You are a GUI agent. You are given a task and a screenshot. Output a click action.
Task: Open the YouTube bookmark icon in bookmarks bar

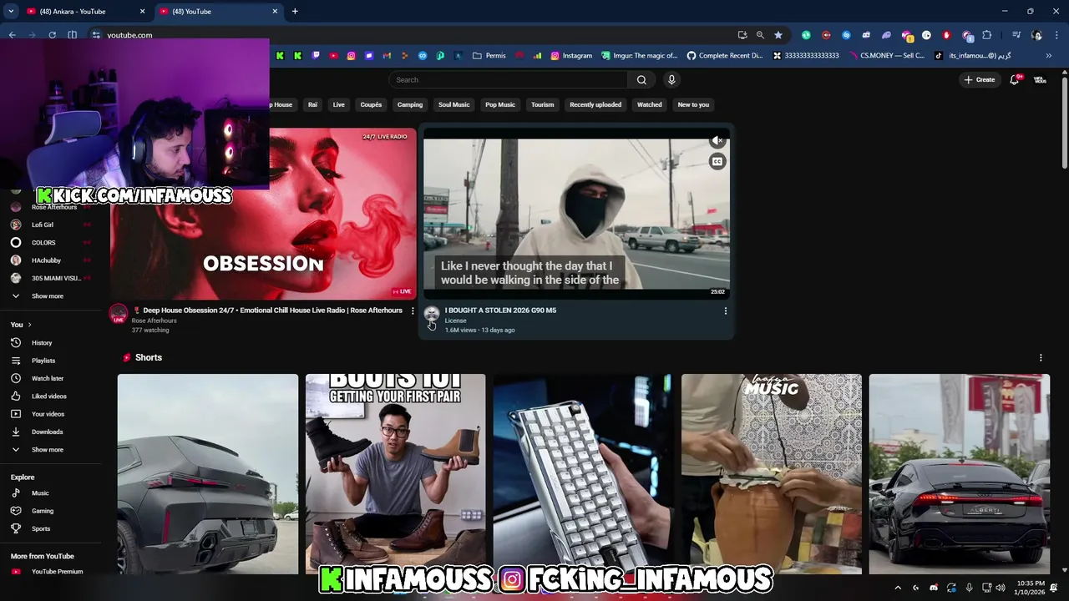point(333,56)
